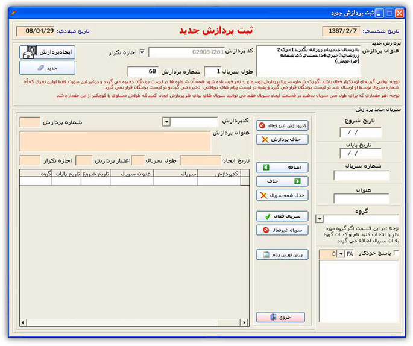The image size is (413, 346).
Task: Click the تاریخ پایان date input field
Action: click(x=361, y=154)
